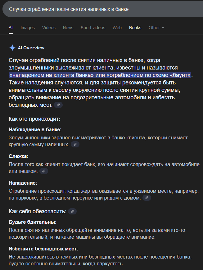Click the AI Overview heading label
This screenshot has width=203, height=270.
tap(31, 48)
